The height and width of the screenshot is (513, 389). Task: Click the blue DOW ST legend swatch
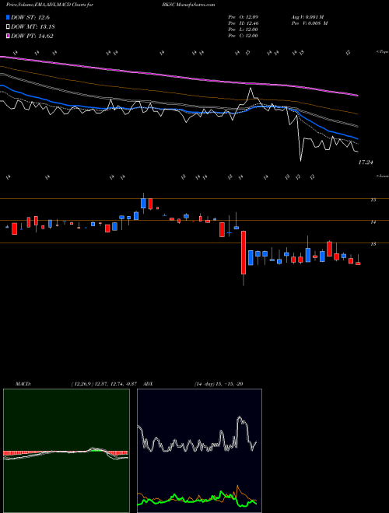(x=8, y=17)
